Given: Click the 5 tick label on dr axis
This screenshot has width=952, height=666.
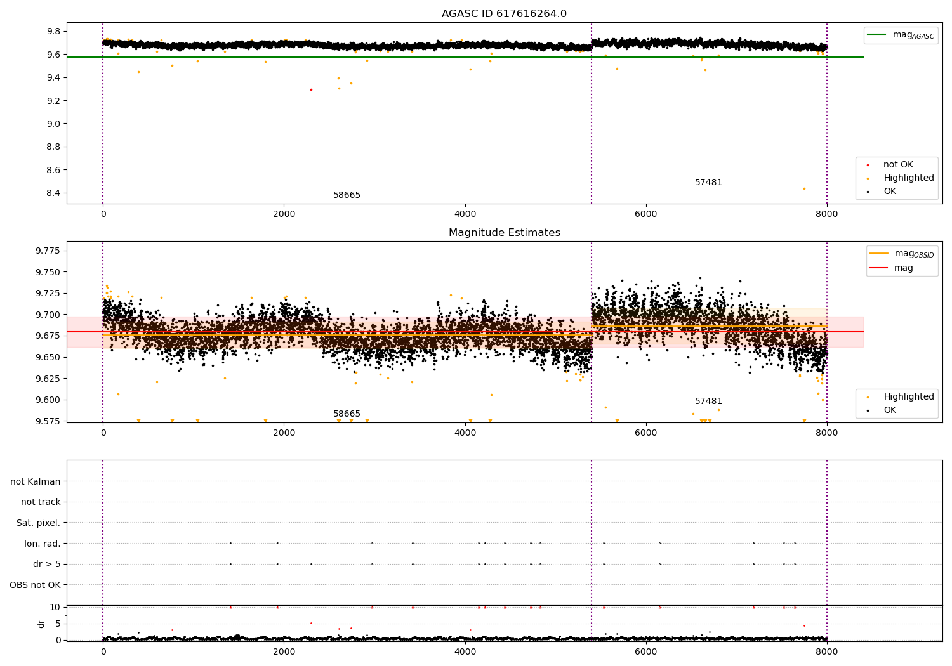Looking at the screenshot, I should [x=58, y=624].
